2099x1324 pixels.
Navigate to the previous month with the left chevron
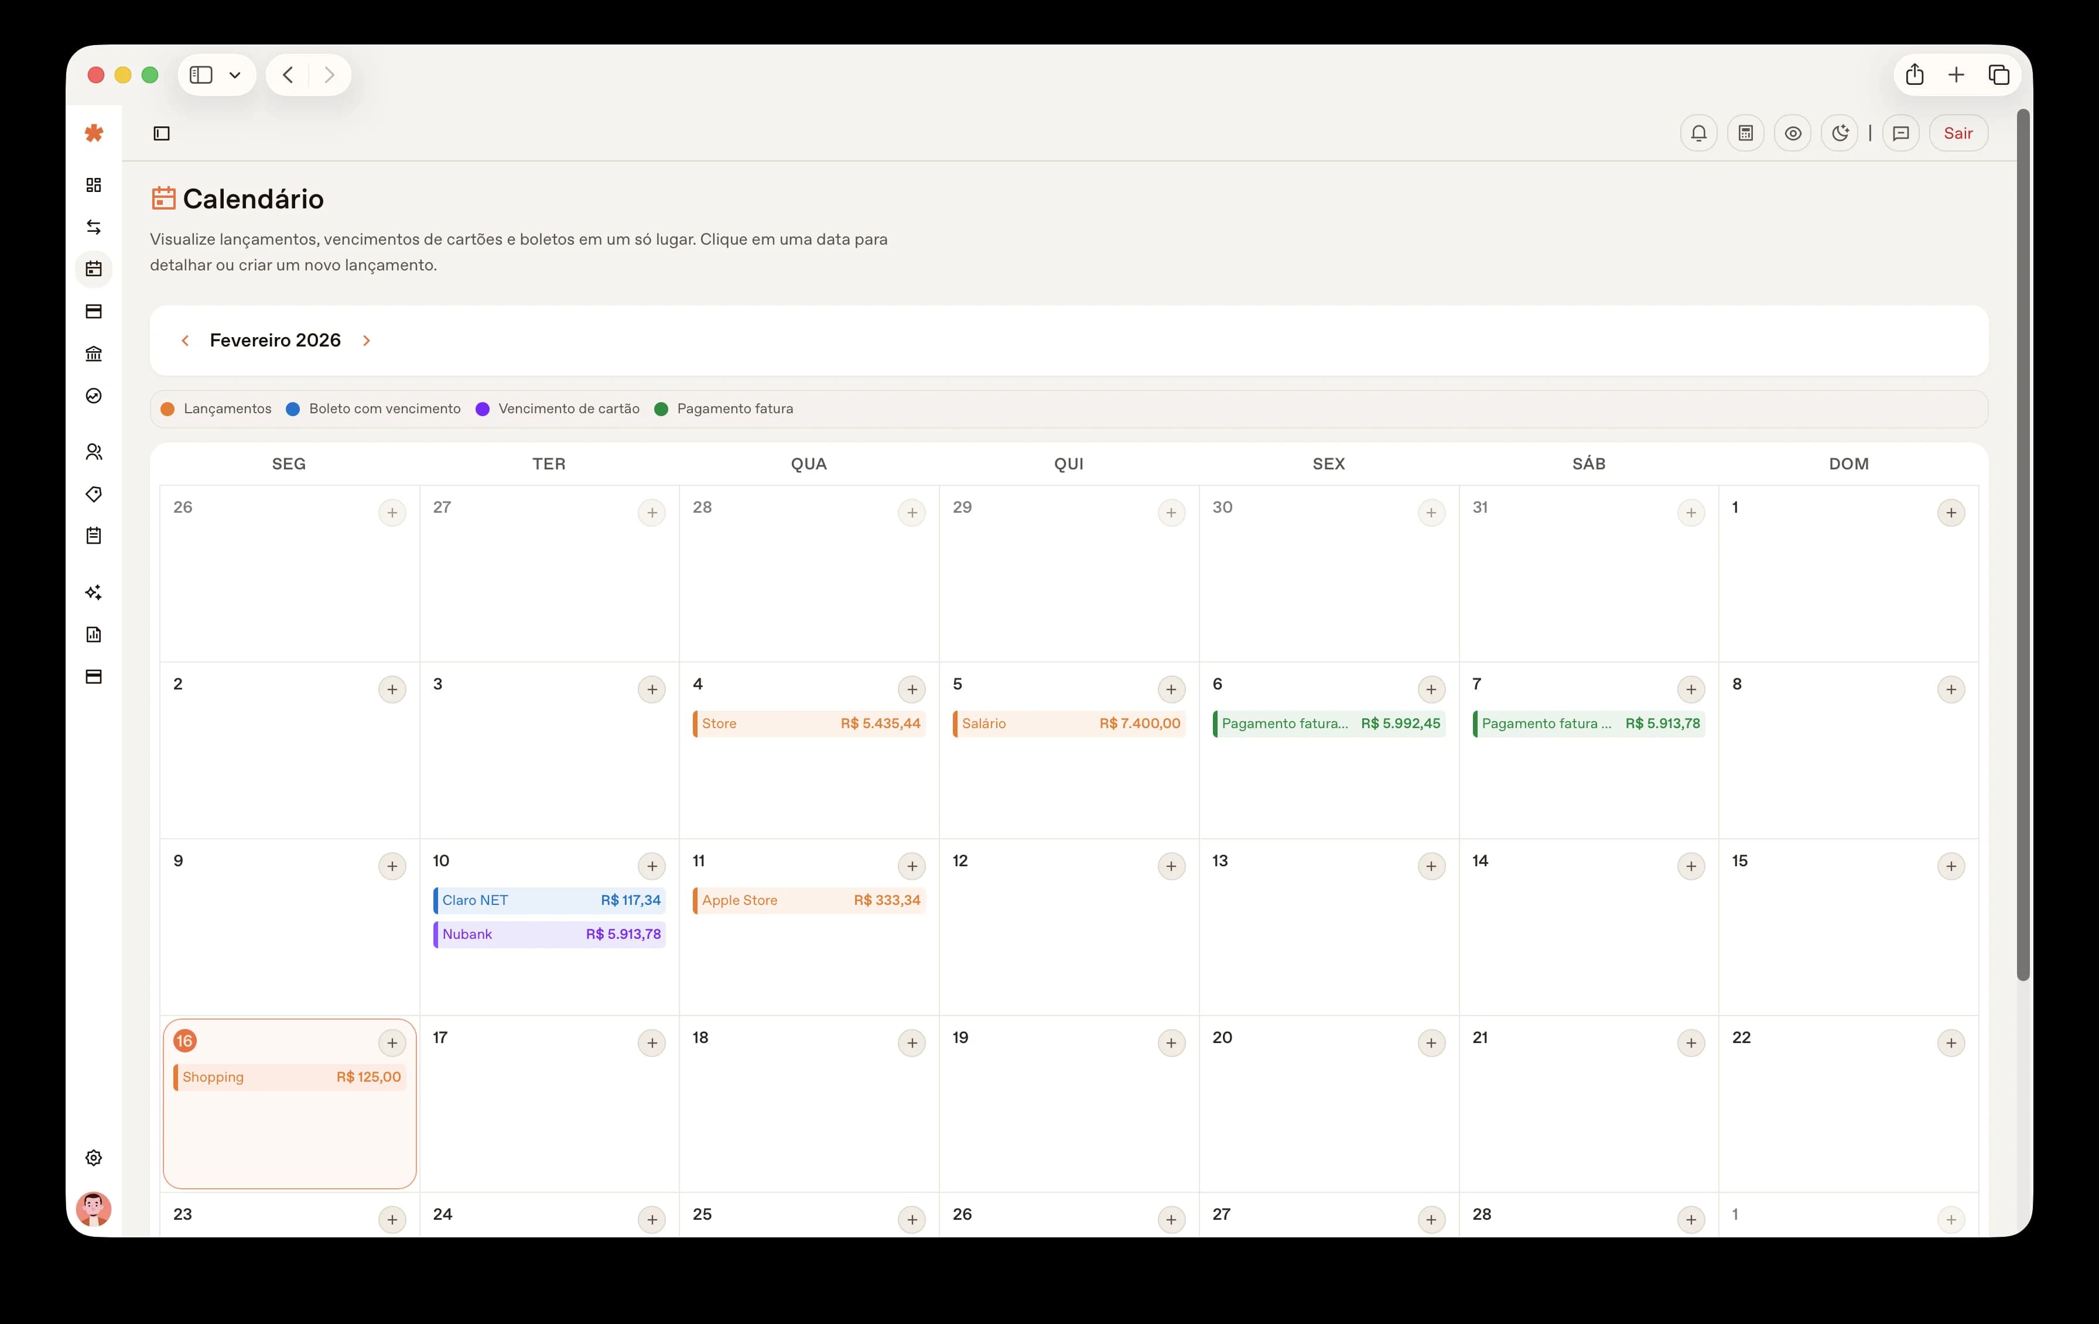pyautogui.click(x=186, y=341)
